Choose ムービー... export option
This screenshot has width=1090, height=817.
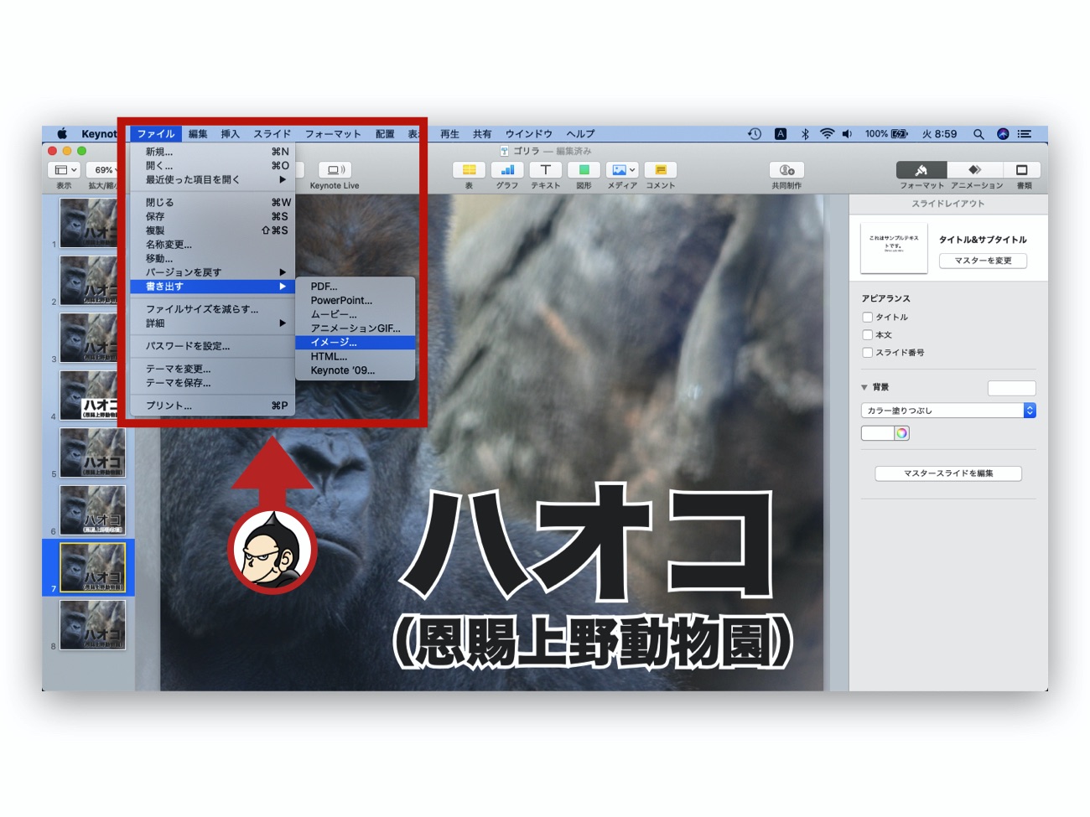point(356,314)
